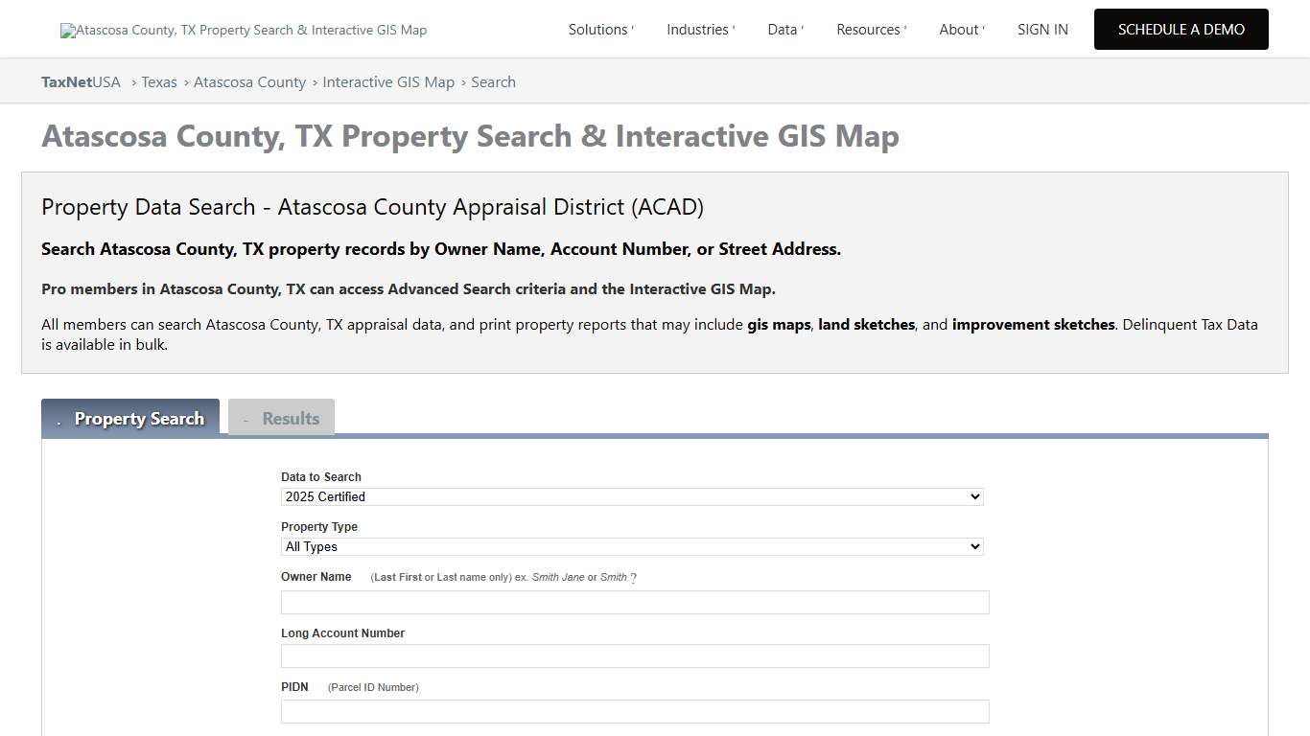Screen dimensions: 1310x736
Task: Open the Solutions menu
Action: (597, 29)
